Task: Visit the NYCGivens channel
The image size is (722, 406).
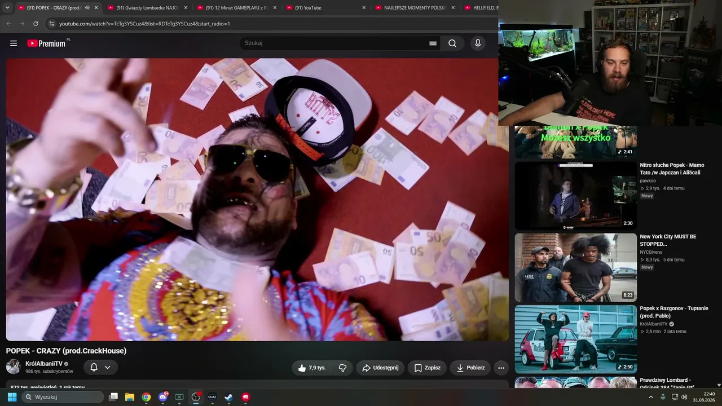Action: [x=653, y=252]
